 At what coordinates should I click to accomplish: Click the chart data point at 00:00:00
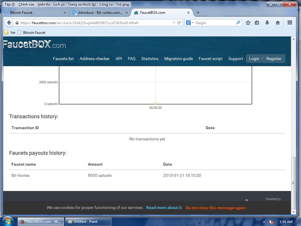(155, 104)
